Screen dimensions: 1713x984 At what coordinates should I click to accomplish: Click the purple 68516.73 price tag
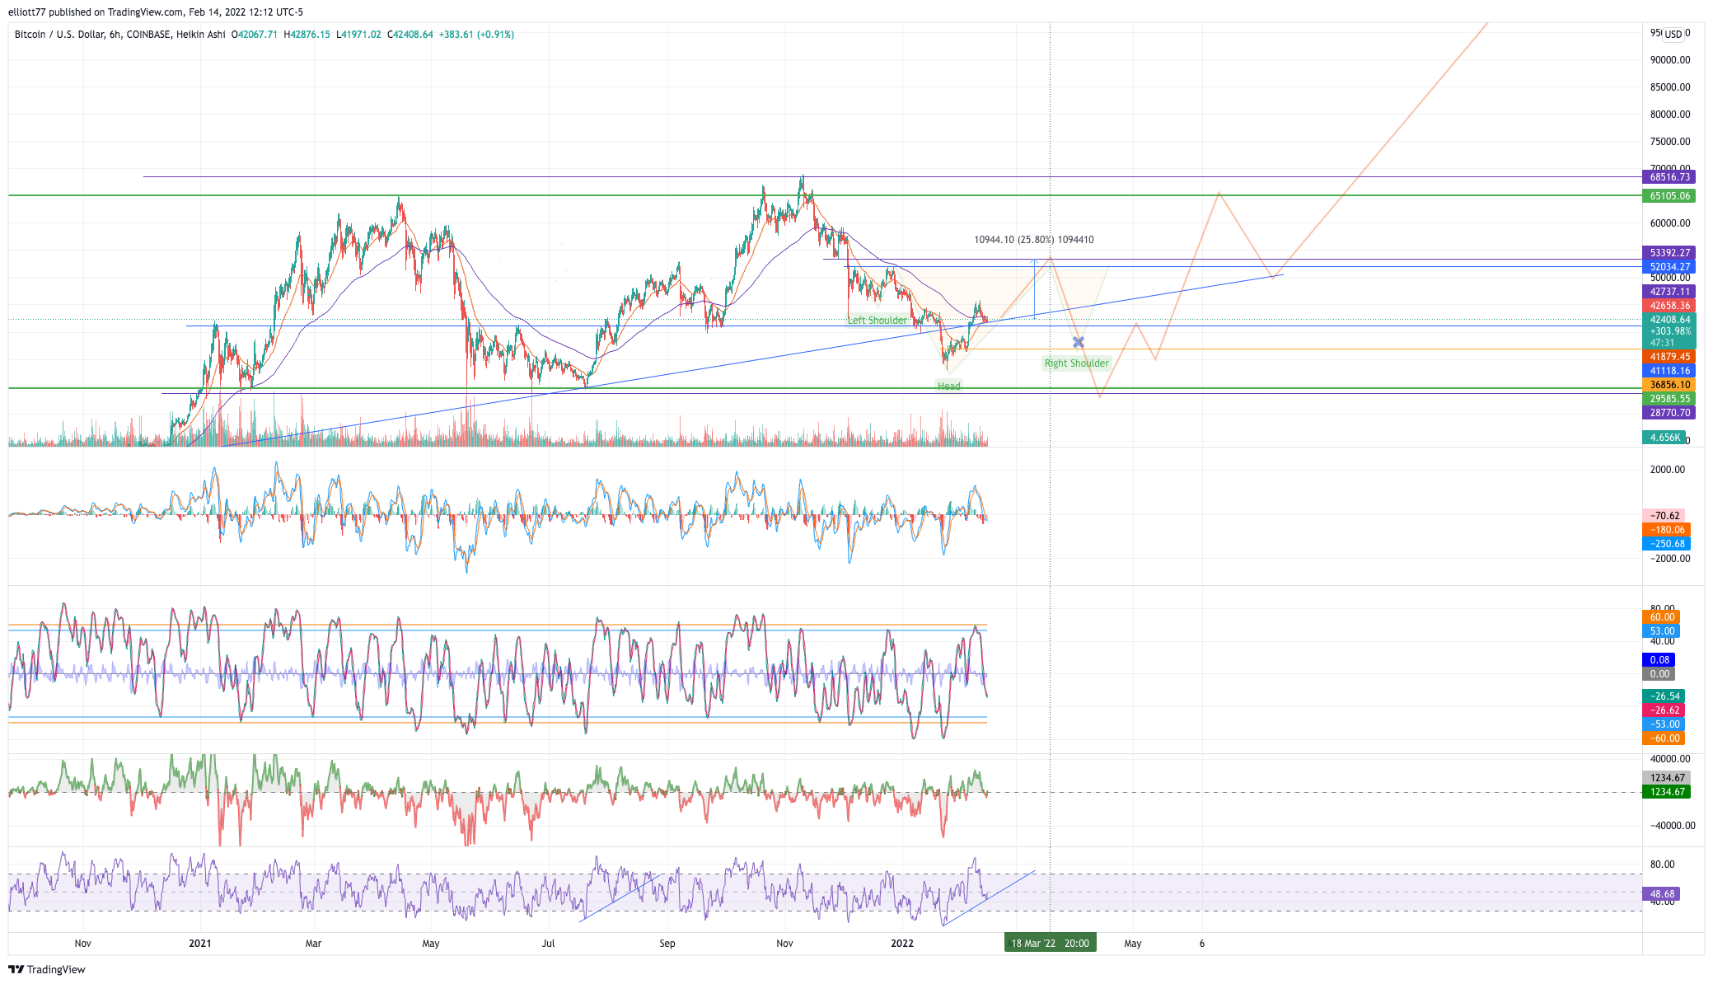(x=1669, y=177)
